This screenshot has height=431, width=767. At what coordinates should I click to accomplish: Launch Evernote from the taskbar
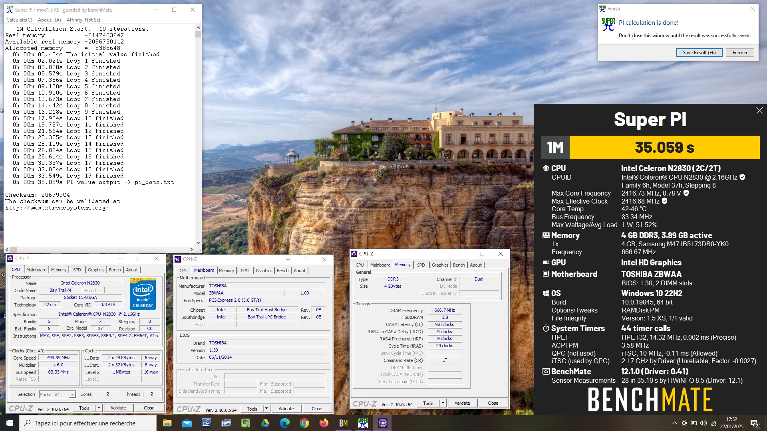(x=245, y=423)
